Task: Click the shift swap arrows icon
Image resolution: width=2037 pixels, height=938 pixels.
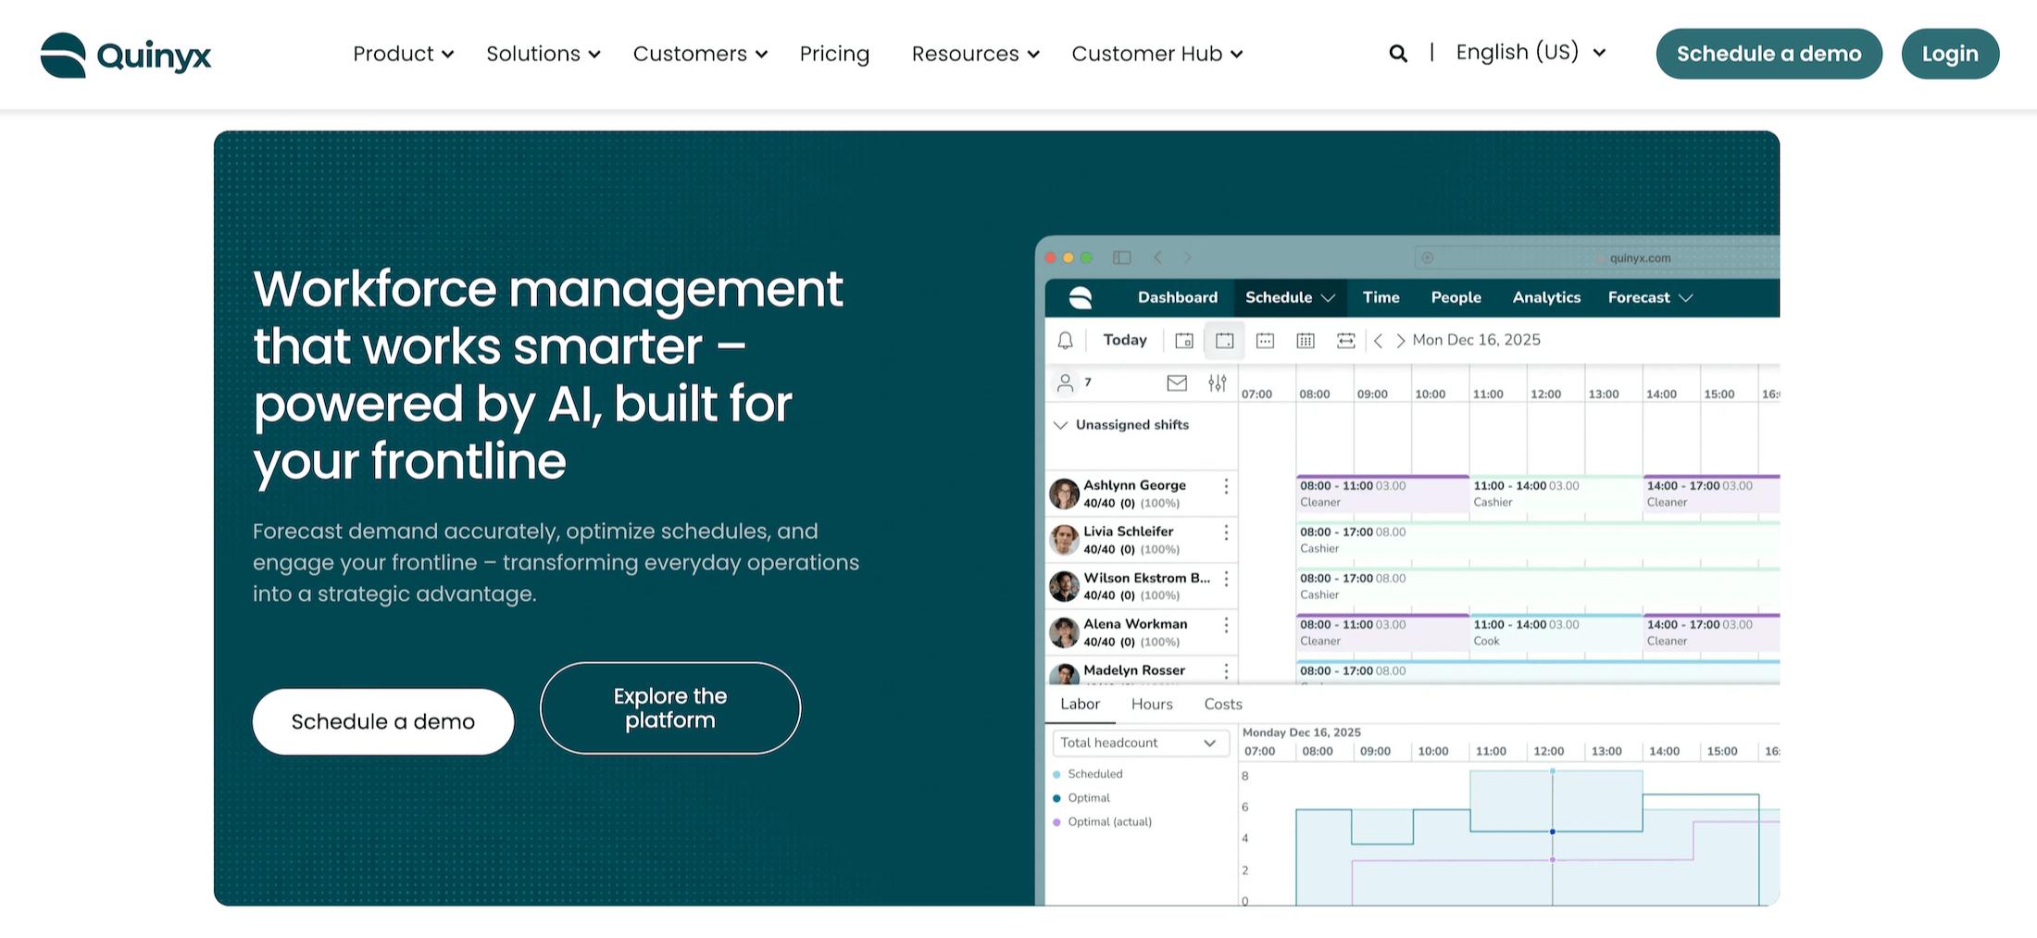Action: pyautogui.click(x=1346, y=340)
